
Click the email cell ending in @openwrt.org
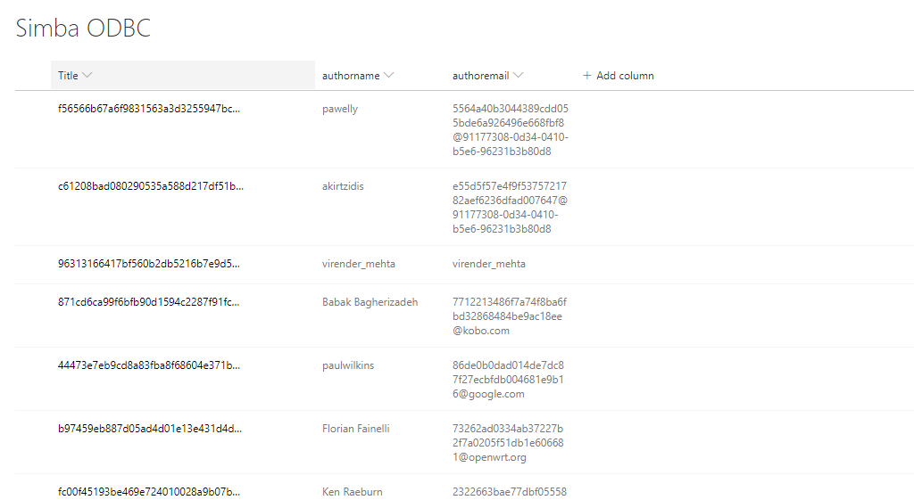click(x=507, y=443)
